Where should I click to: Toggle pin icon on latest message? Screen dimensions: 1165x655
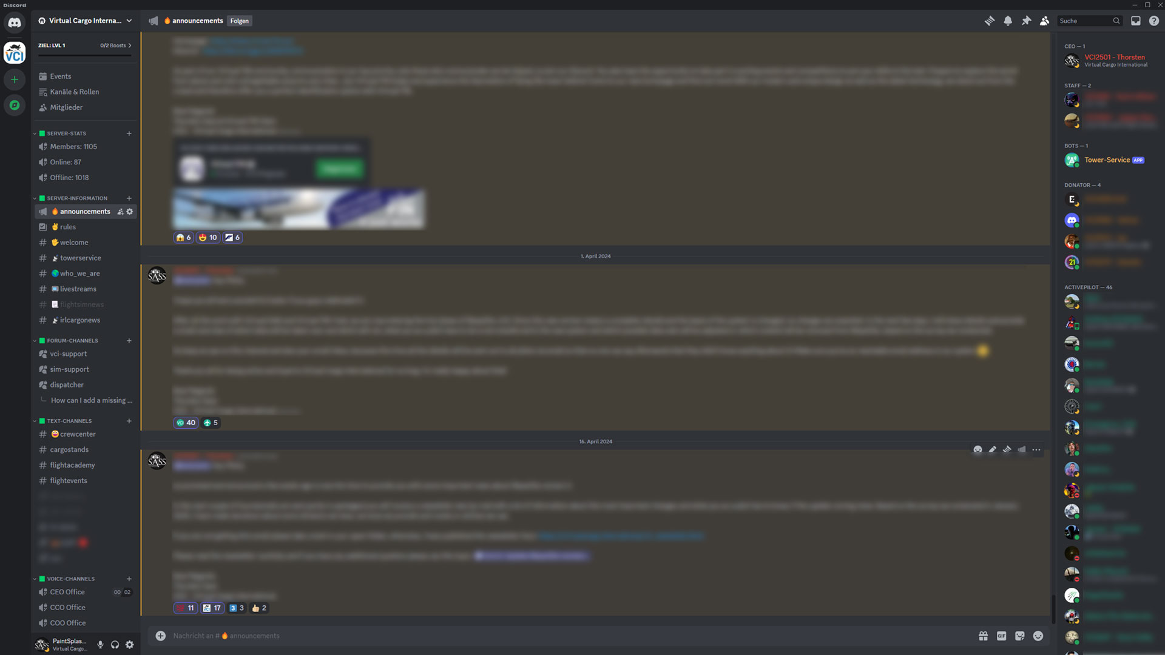click(x=1007, y=449)
